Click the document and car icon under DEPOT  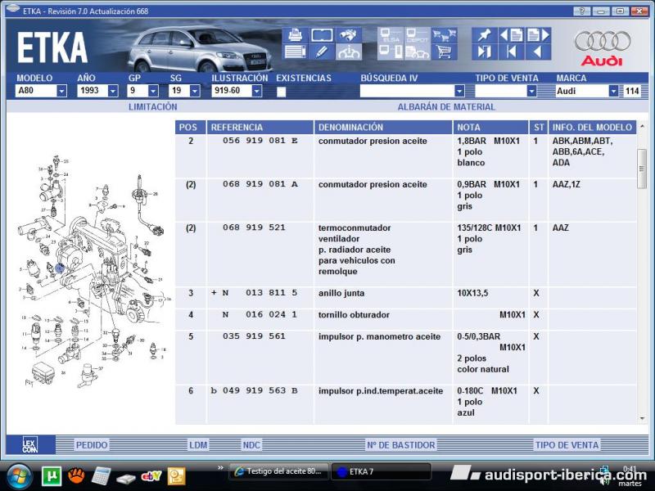[x=417, y=52]
